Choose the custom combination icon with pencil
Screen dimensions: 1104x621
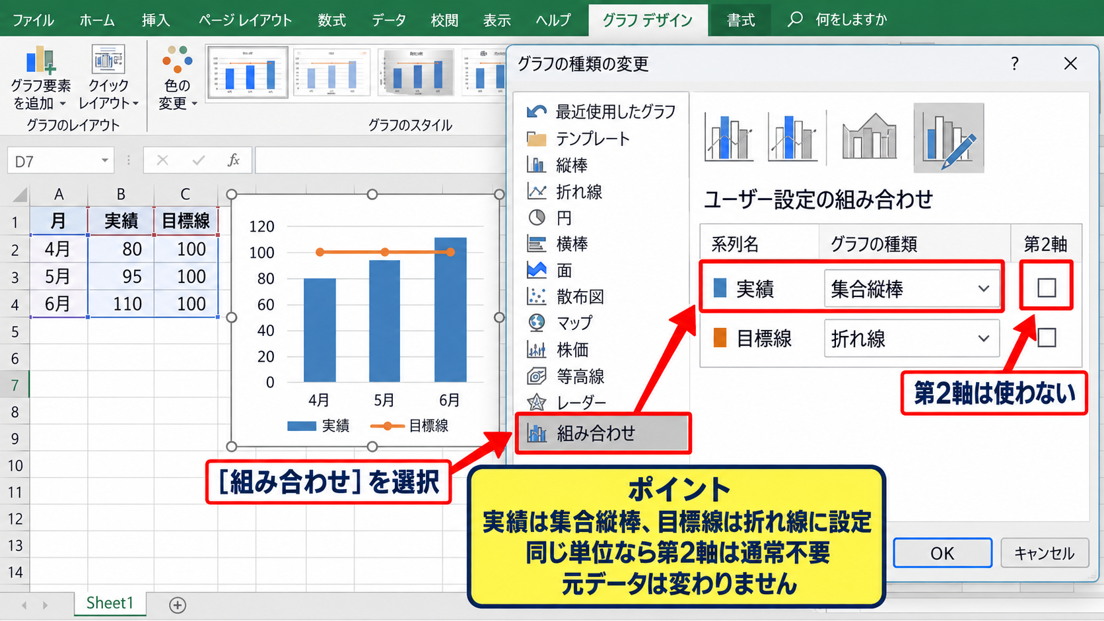[949, 137]
